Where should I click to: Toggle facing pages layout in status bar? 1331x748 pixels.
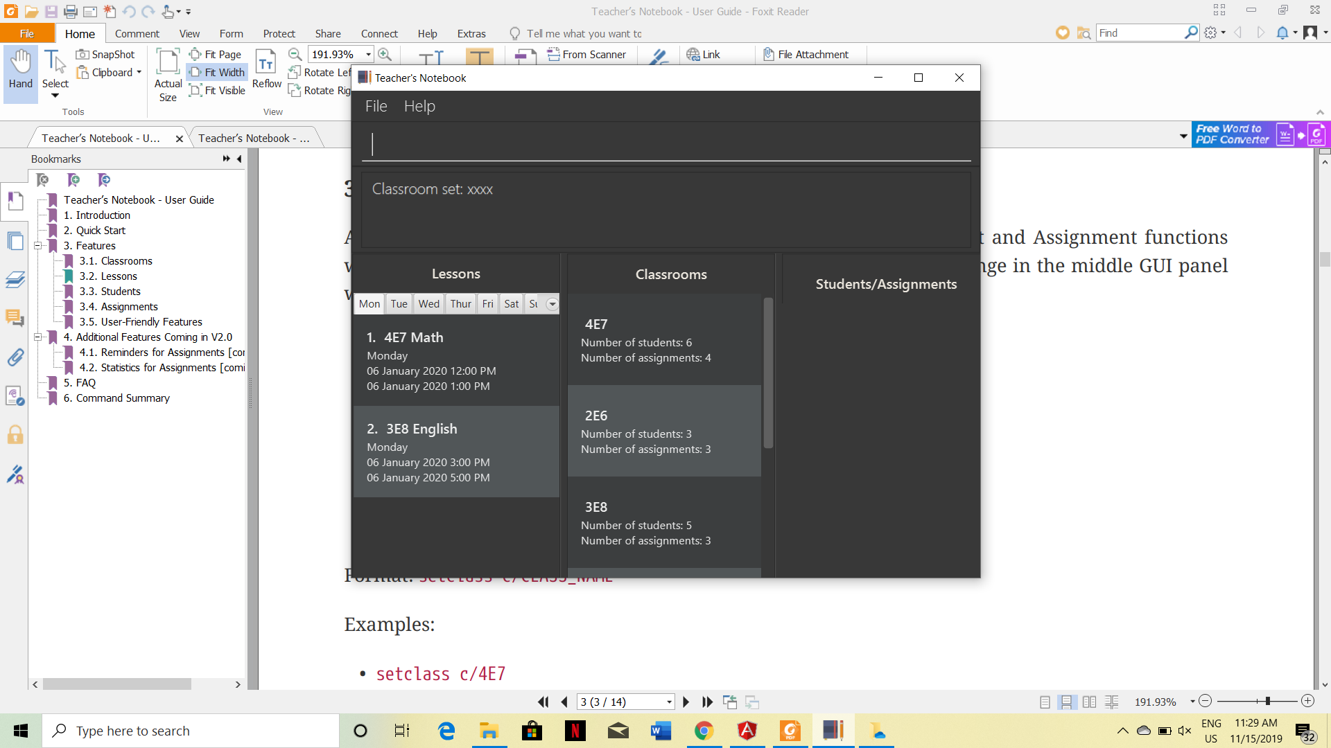click(x=1089, y=702)
